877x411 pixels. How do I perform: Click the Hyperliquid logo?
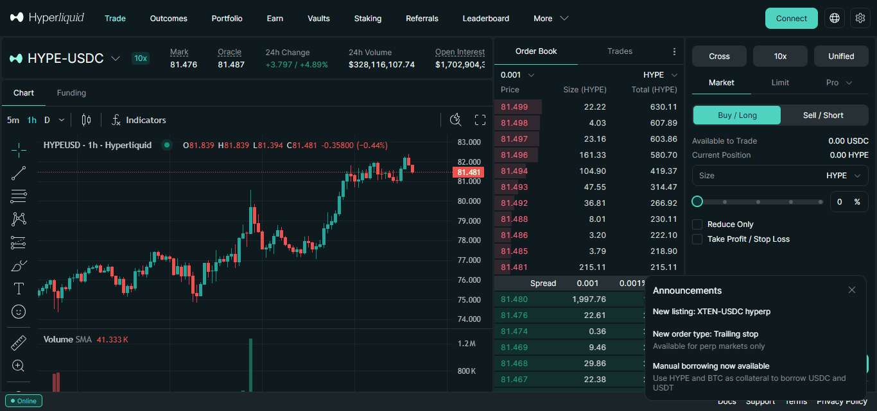47,18
